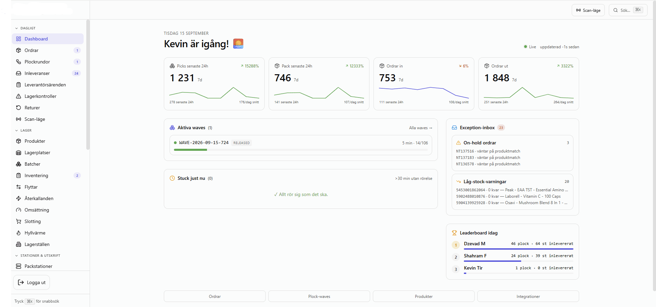
Task: Select Dashboard in the sidebar
Action: point(48,39)
